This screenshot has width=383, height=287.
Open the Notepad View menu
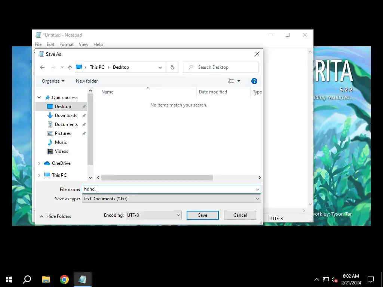[x=83, y=44]
